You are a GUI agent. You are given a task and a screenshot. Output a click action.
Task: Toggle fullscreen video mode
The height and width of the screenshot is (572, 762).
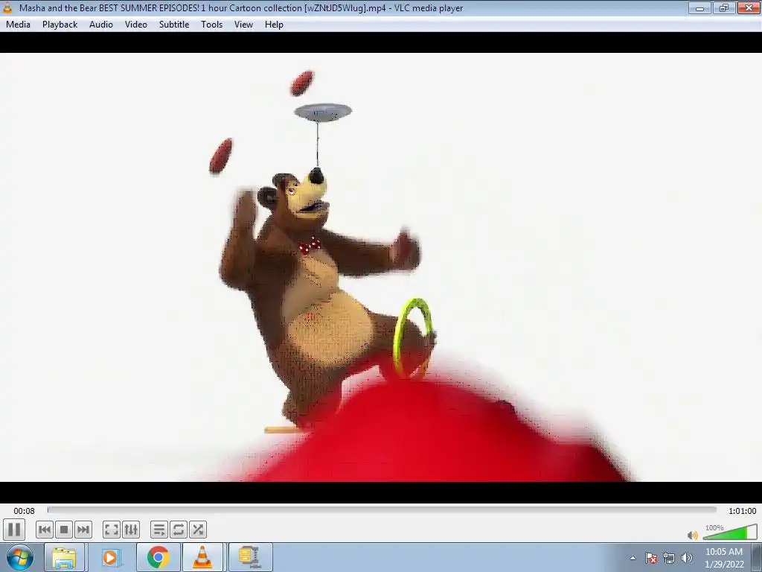point(112,530)
